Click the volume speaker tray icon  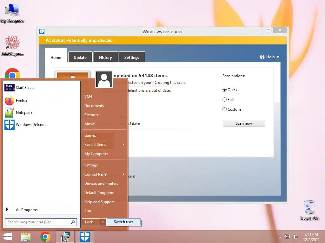coord(295,237)
